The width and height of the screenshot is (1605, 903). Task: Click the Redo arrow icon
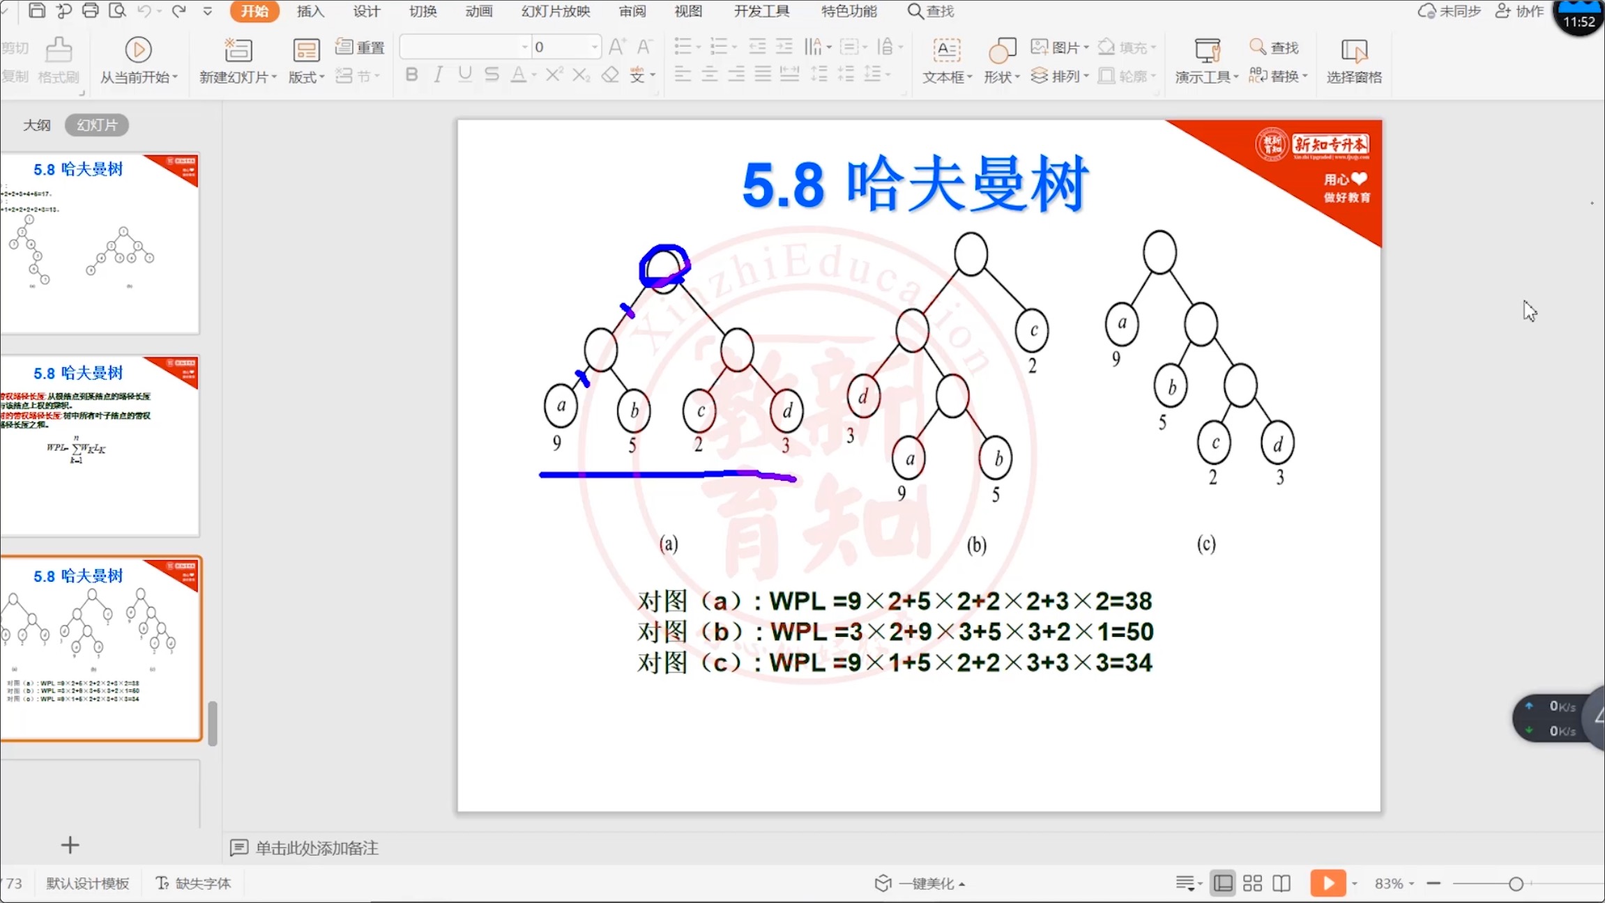(x=179, y=10)
